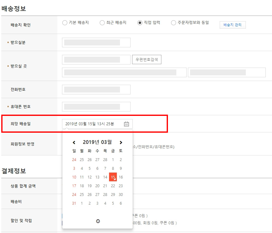Pick date 13 in calendar
Screen dimensions: 272x233
point(97,177)
